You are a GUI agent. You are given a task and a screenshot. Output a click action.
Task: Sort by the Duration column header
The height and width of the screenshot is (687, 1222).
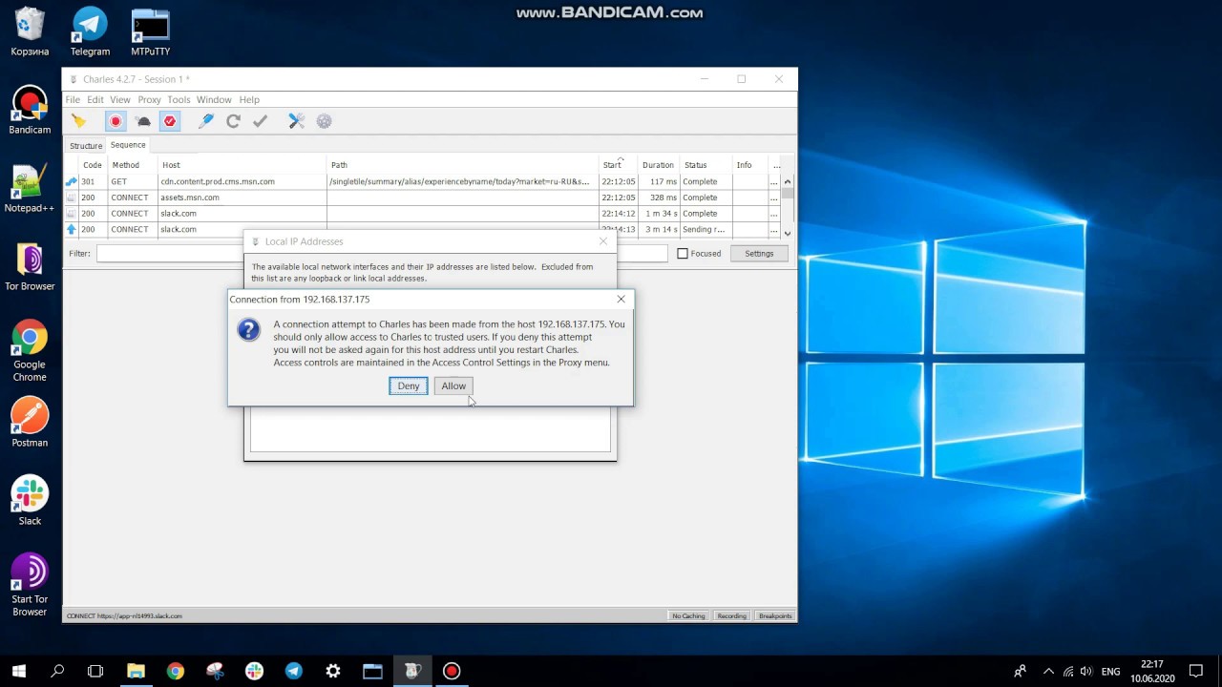pos(658,165)
